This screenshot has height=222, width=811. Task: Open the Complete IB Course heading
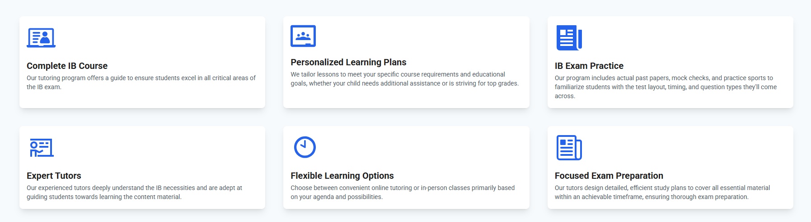click(x=67, y=66)
